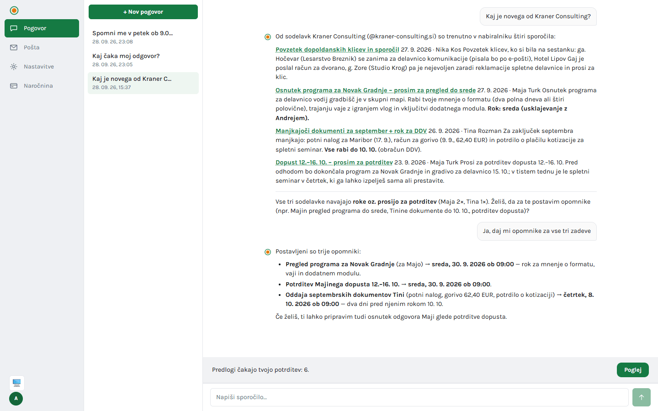
Task: Start a new chat with Nov pogovor
Action: click(x=143, y=12)
